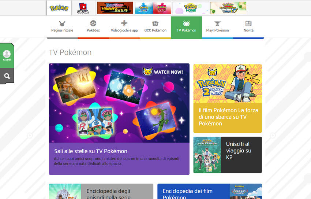Open the Pokémon Spada banner in the top bar
Screen dimensions: 311x199
pos(144,8)
